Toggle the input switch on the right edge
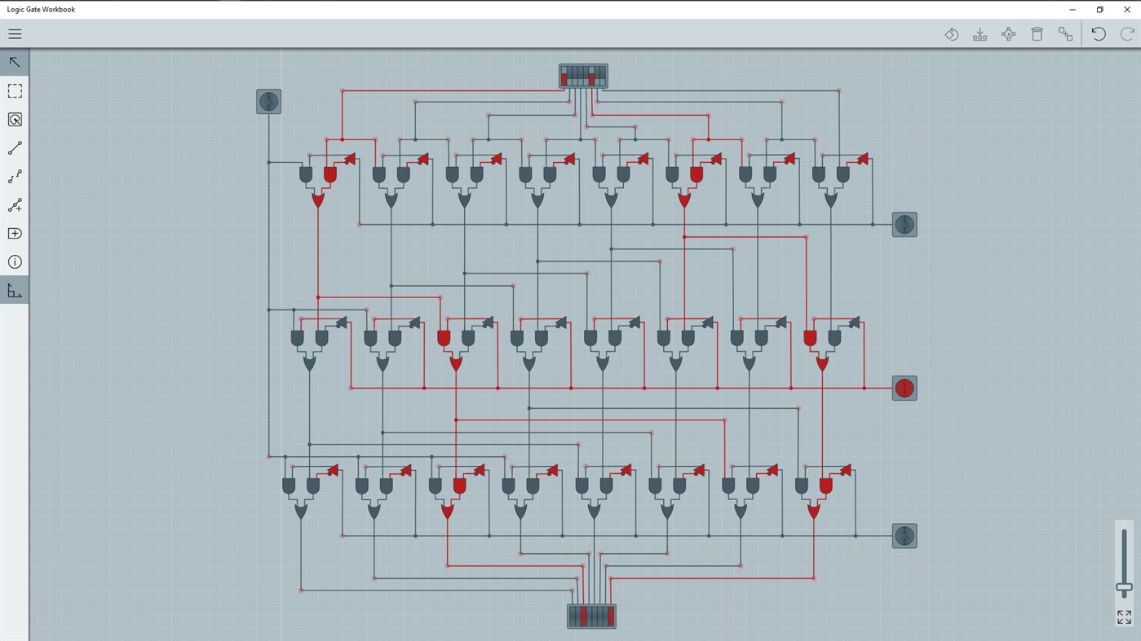This screenshot has height=641, width=1141. (x=904, y=224)
